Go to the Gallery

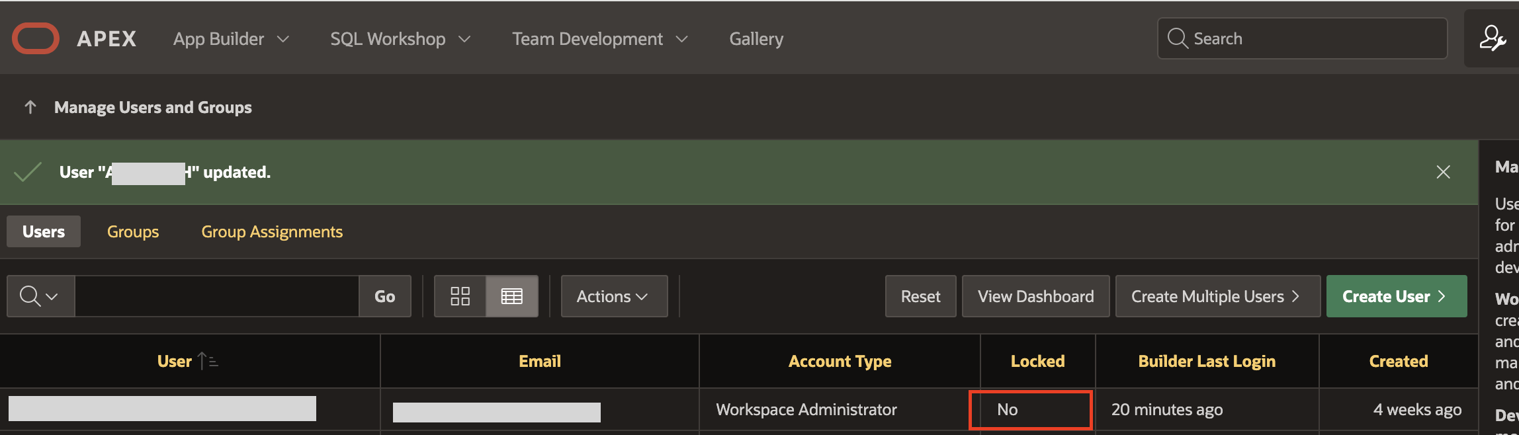756,39
